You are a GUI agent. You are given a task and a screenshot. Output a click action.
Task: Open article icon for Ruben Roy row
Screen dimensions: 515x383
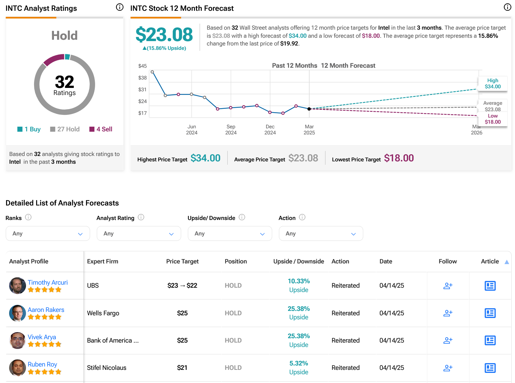(490, 368)
